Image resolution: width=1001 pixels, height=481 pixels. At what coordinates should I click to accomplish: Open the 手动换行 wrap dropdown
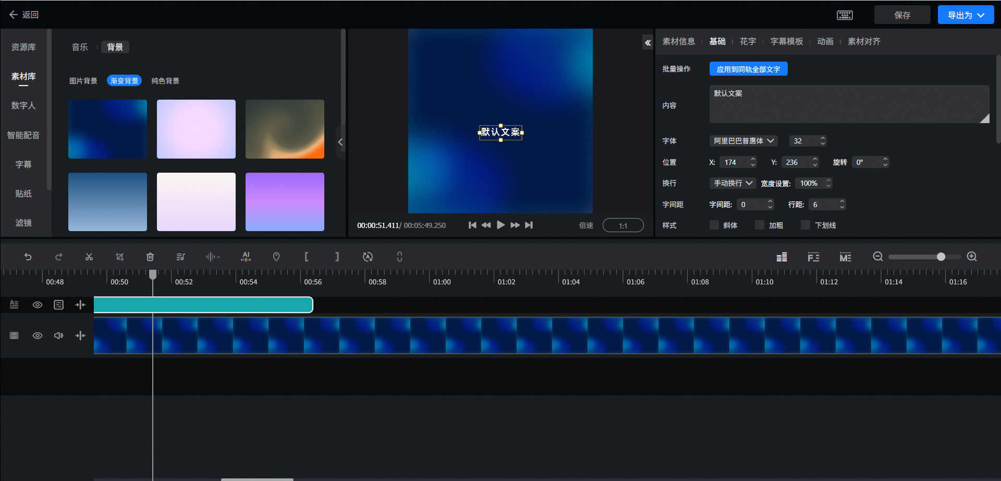[x=733, y=183]
